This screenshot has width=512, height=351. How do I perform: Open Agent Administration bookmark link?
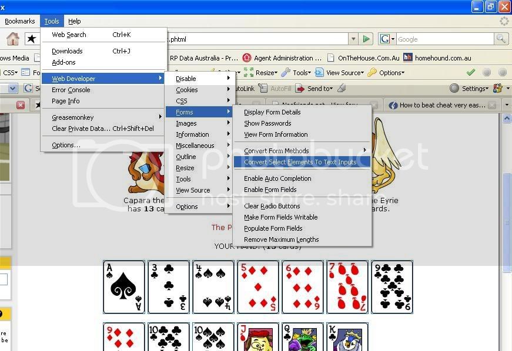[x=282, y=58]
